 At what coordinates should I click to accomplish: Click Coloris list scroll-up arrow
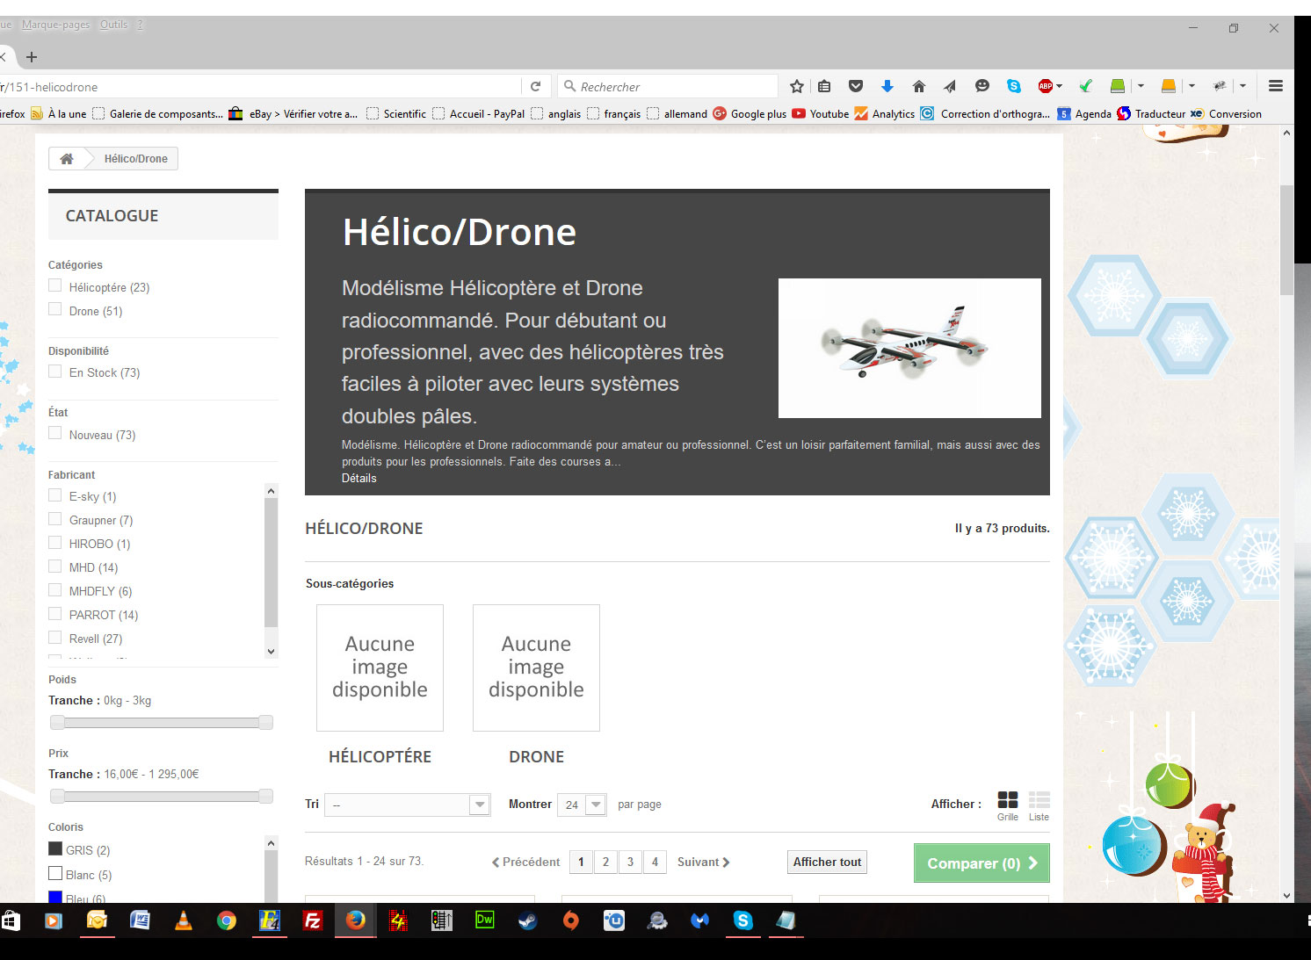point(271,843)
